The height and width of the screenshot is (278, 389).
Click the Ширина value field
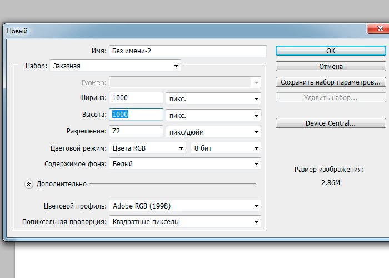(137, 98)
